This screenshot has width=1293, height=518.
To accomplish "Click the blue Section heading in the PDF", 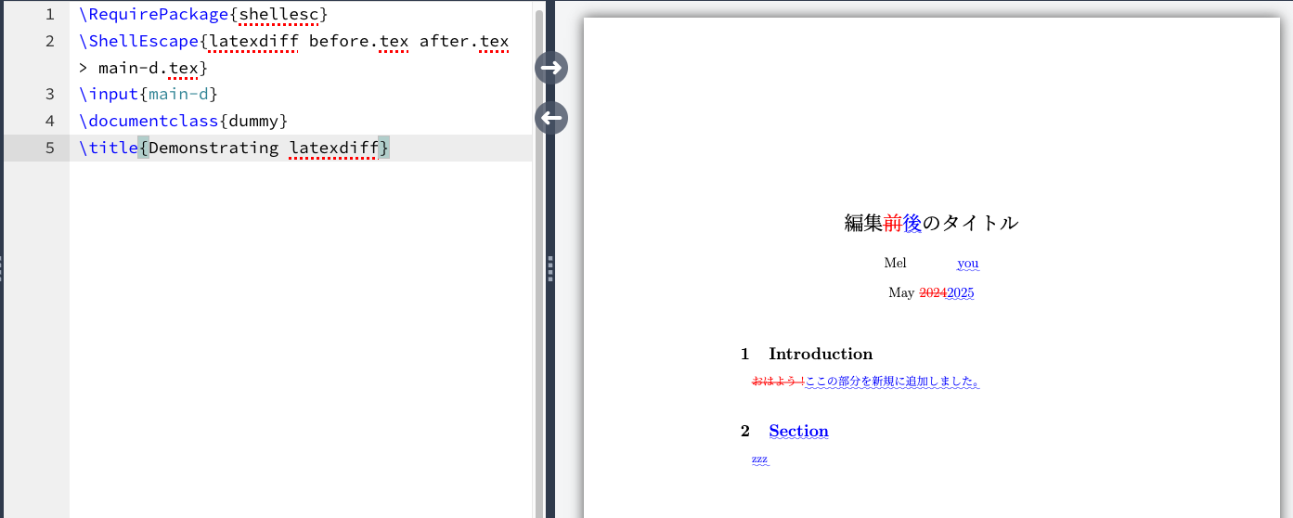I will (x=798, y=431).
